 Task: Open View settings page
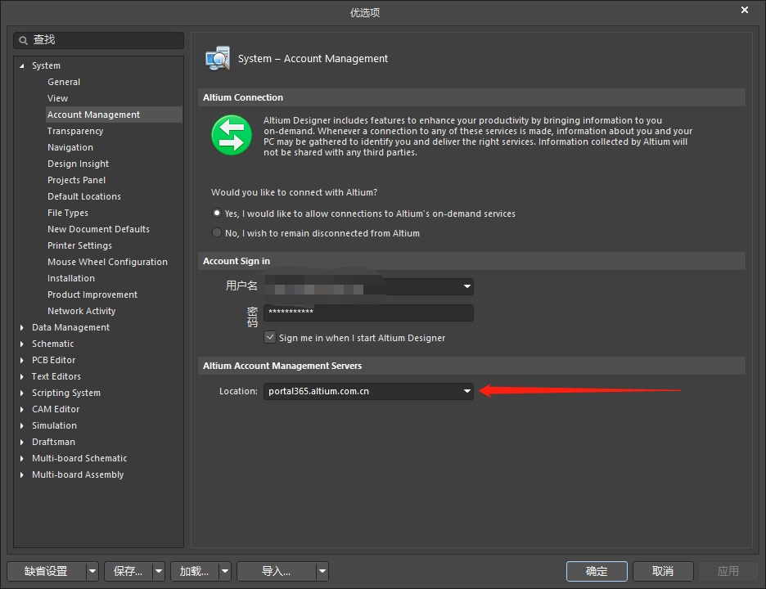tap(57, 98)
